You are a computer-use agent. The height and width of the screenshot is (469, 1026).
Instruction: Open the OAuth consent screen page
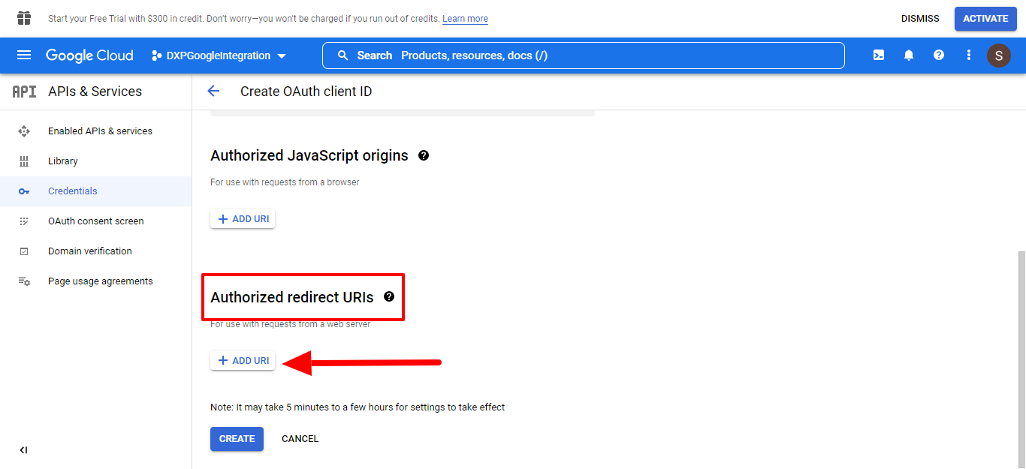coord(95,221)
